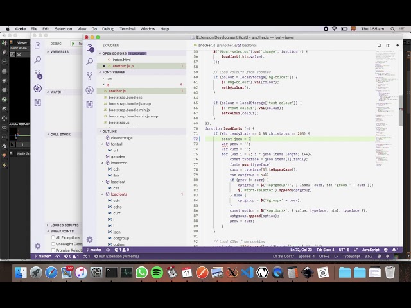Collapse insertcdn in the Outline
The image size is (411, 308).
click(x=103, y=163)
